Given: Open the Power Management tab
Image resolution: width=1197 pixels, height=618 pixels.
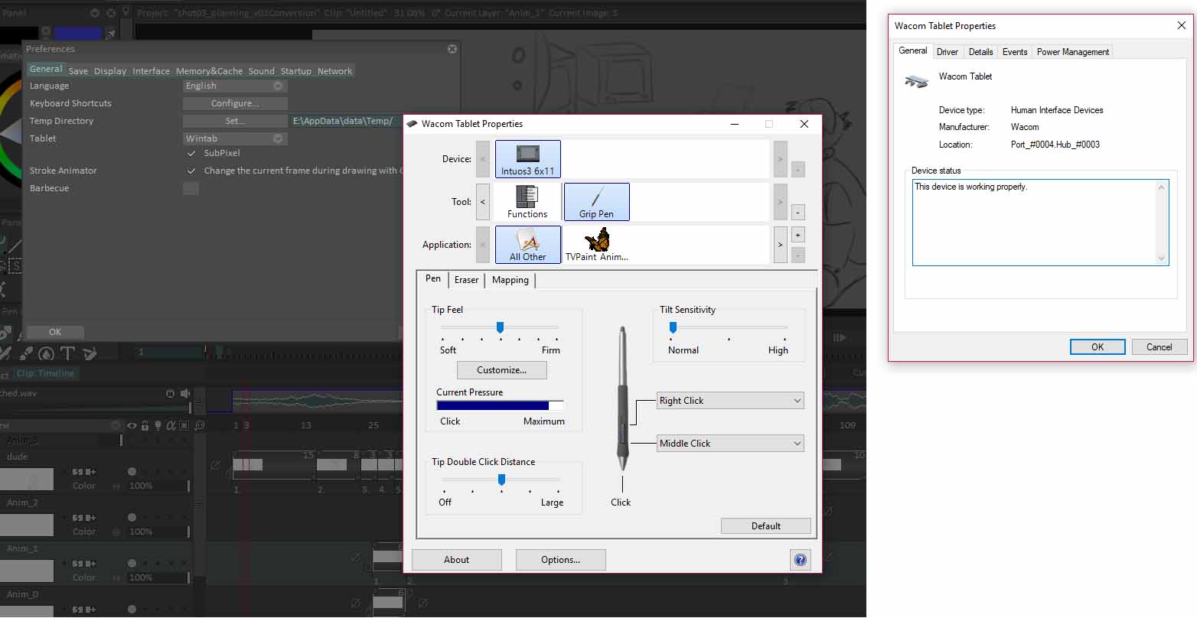Looking at the screenshot, I should coord(1072,52).
